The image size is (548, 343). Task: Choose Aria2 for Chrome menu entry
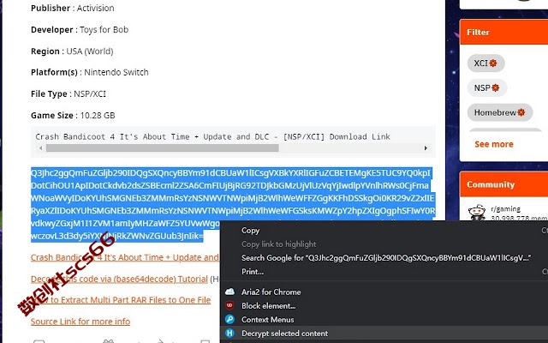(271, 292)
